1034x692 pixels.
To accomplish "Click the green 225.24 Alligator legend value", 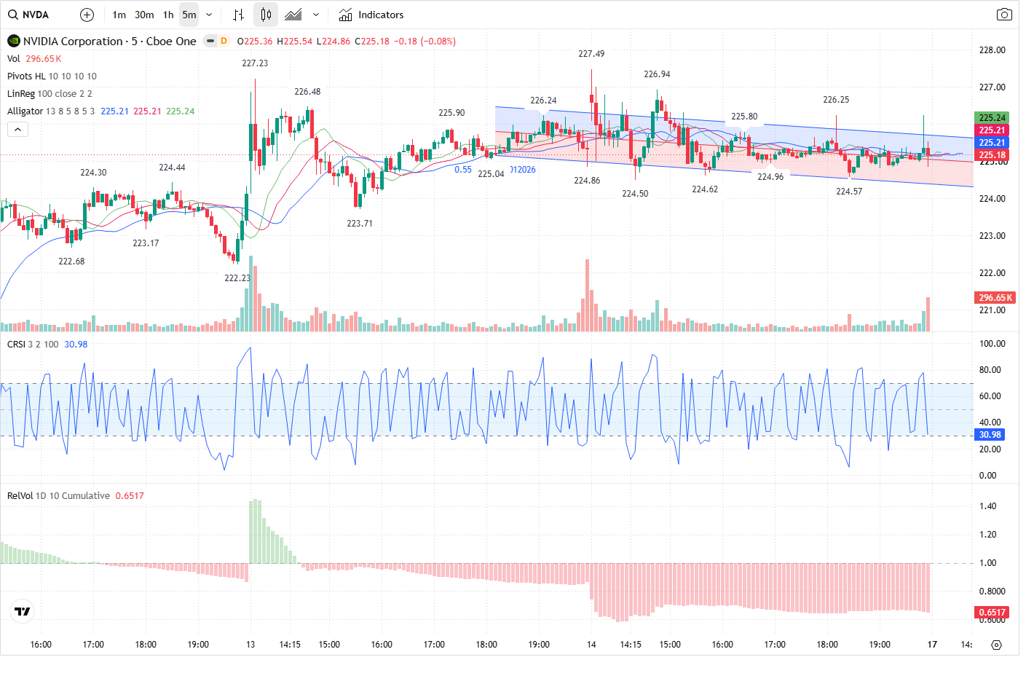I will click(x=180, y=111).
